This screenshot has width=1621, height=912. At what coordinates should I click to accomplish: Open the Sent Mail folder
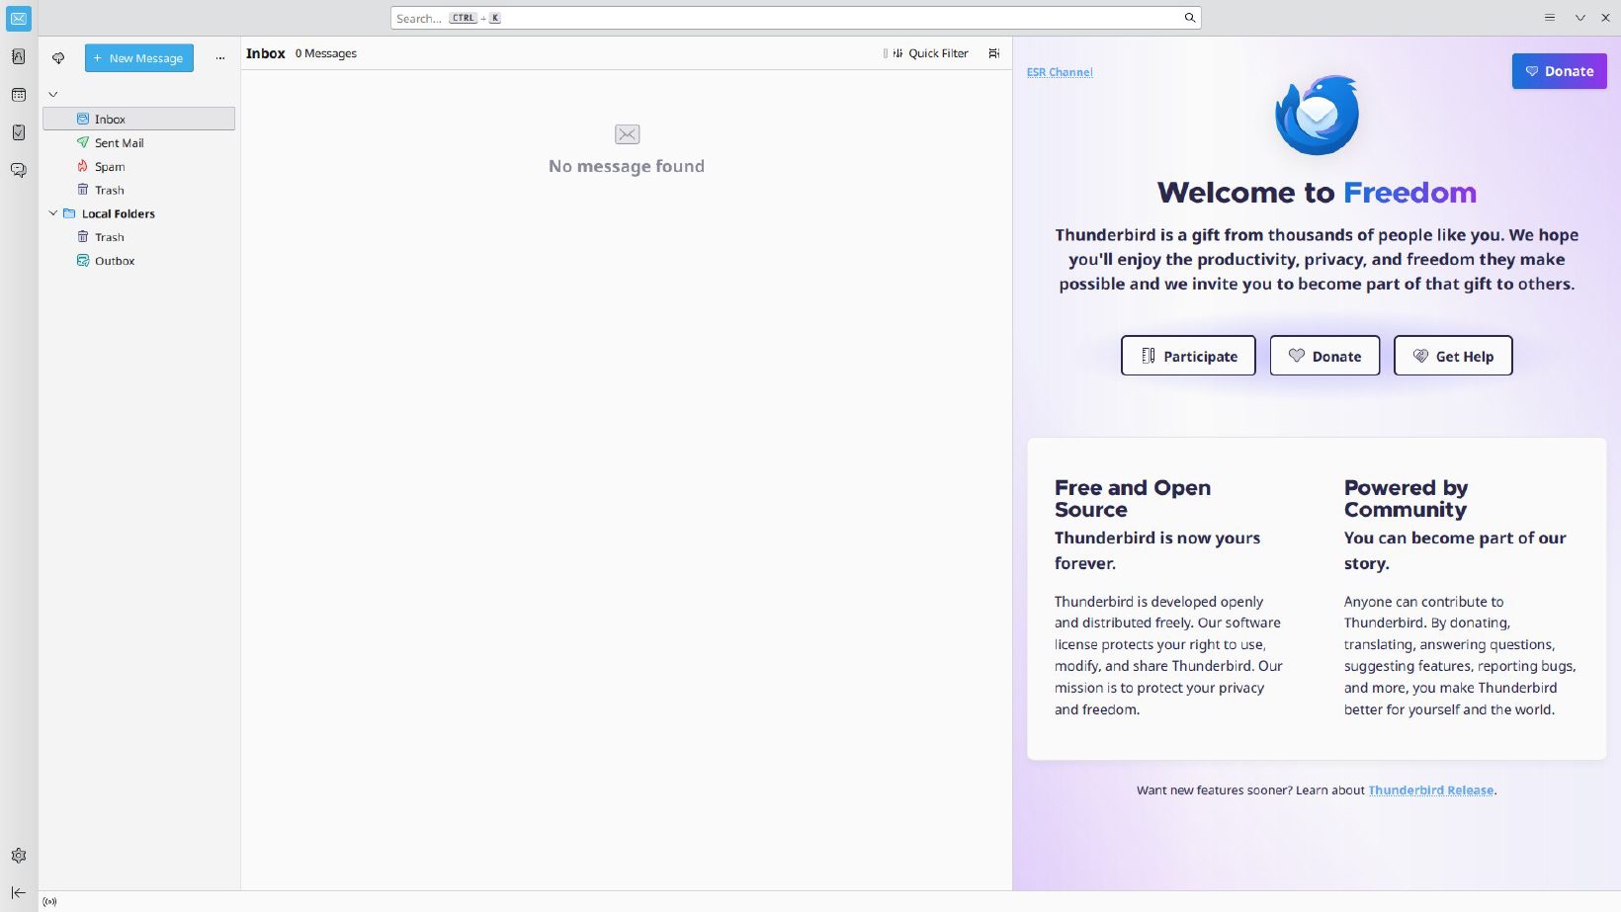(x=138, y=142)
